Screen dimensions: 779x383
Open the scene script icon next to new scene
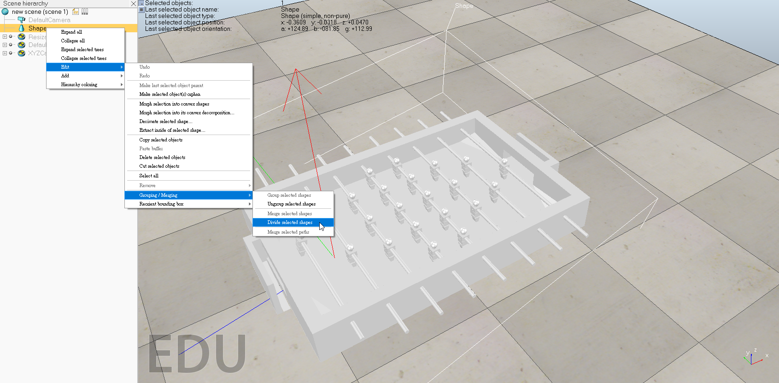click(76, 12)
